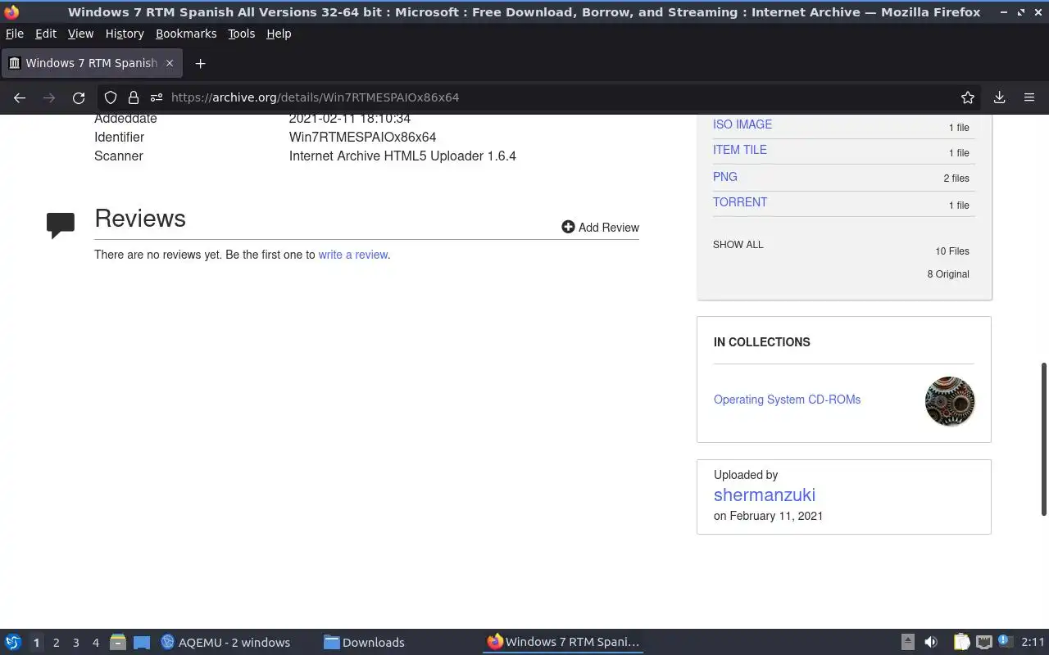The width and height of the screenshot is (1049, 655).
Task: Click Internet Archive HTML5 Uploader 1.6.4 text
Action: [402, 156]
